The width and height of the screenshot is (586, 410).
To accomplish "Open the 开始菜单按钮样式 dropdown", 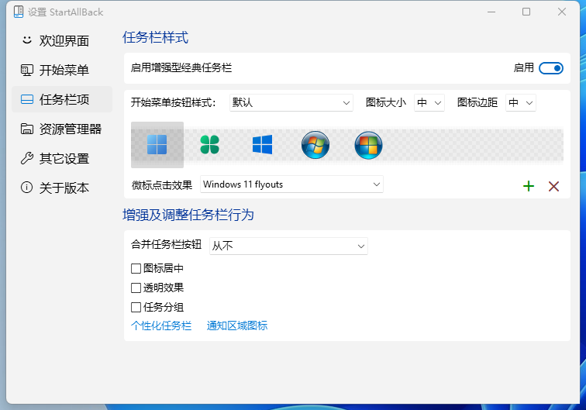I will [x=291, y=102].
